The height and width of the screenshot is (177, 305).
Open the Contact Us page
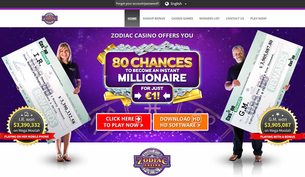point(235,19)
